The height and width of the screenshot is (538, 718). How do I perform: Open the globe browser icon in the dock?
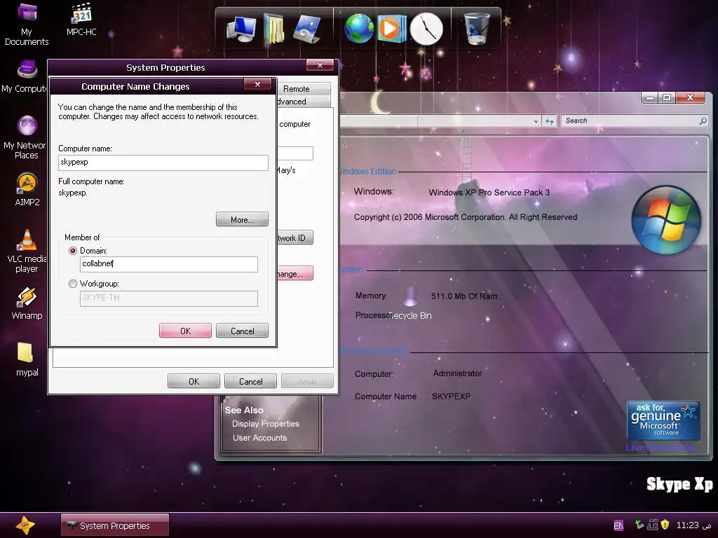coord(359,29)
